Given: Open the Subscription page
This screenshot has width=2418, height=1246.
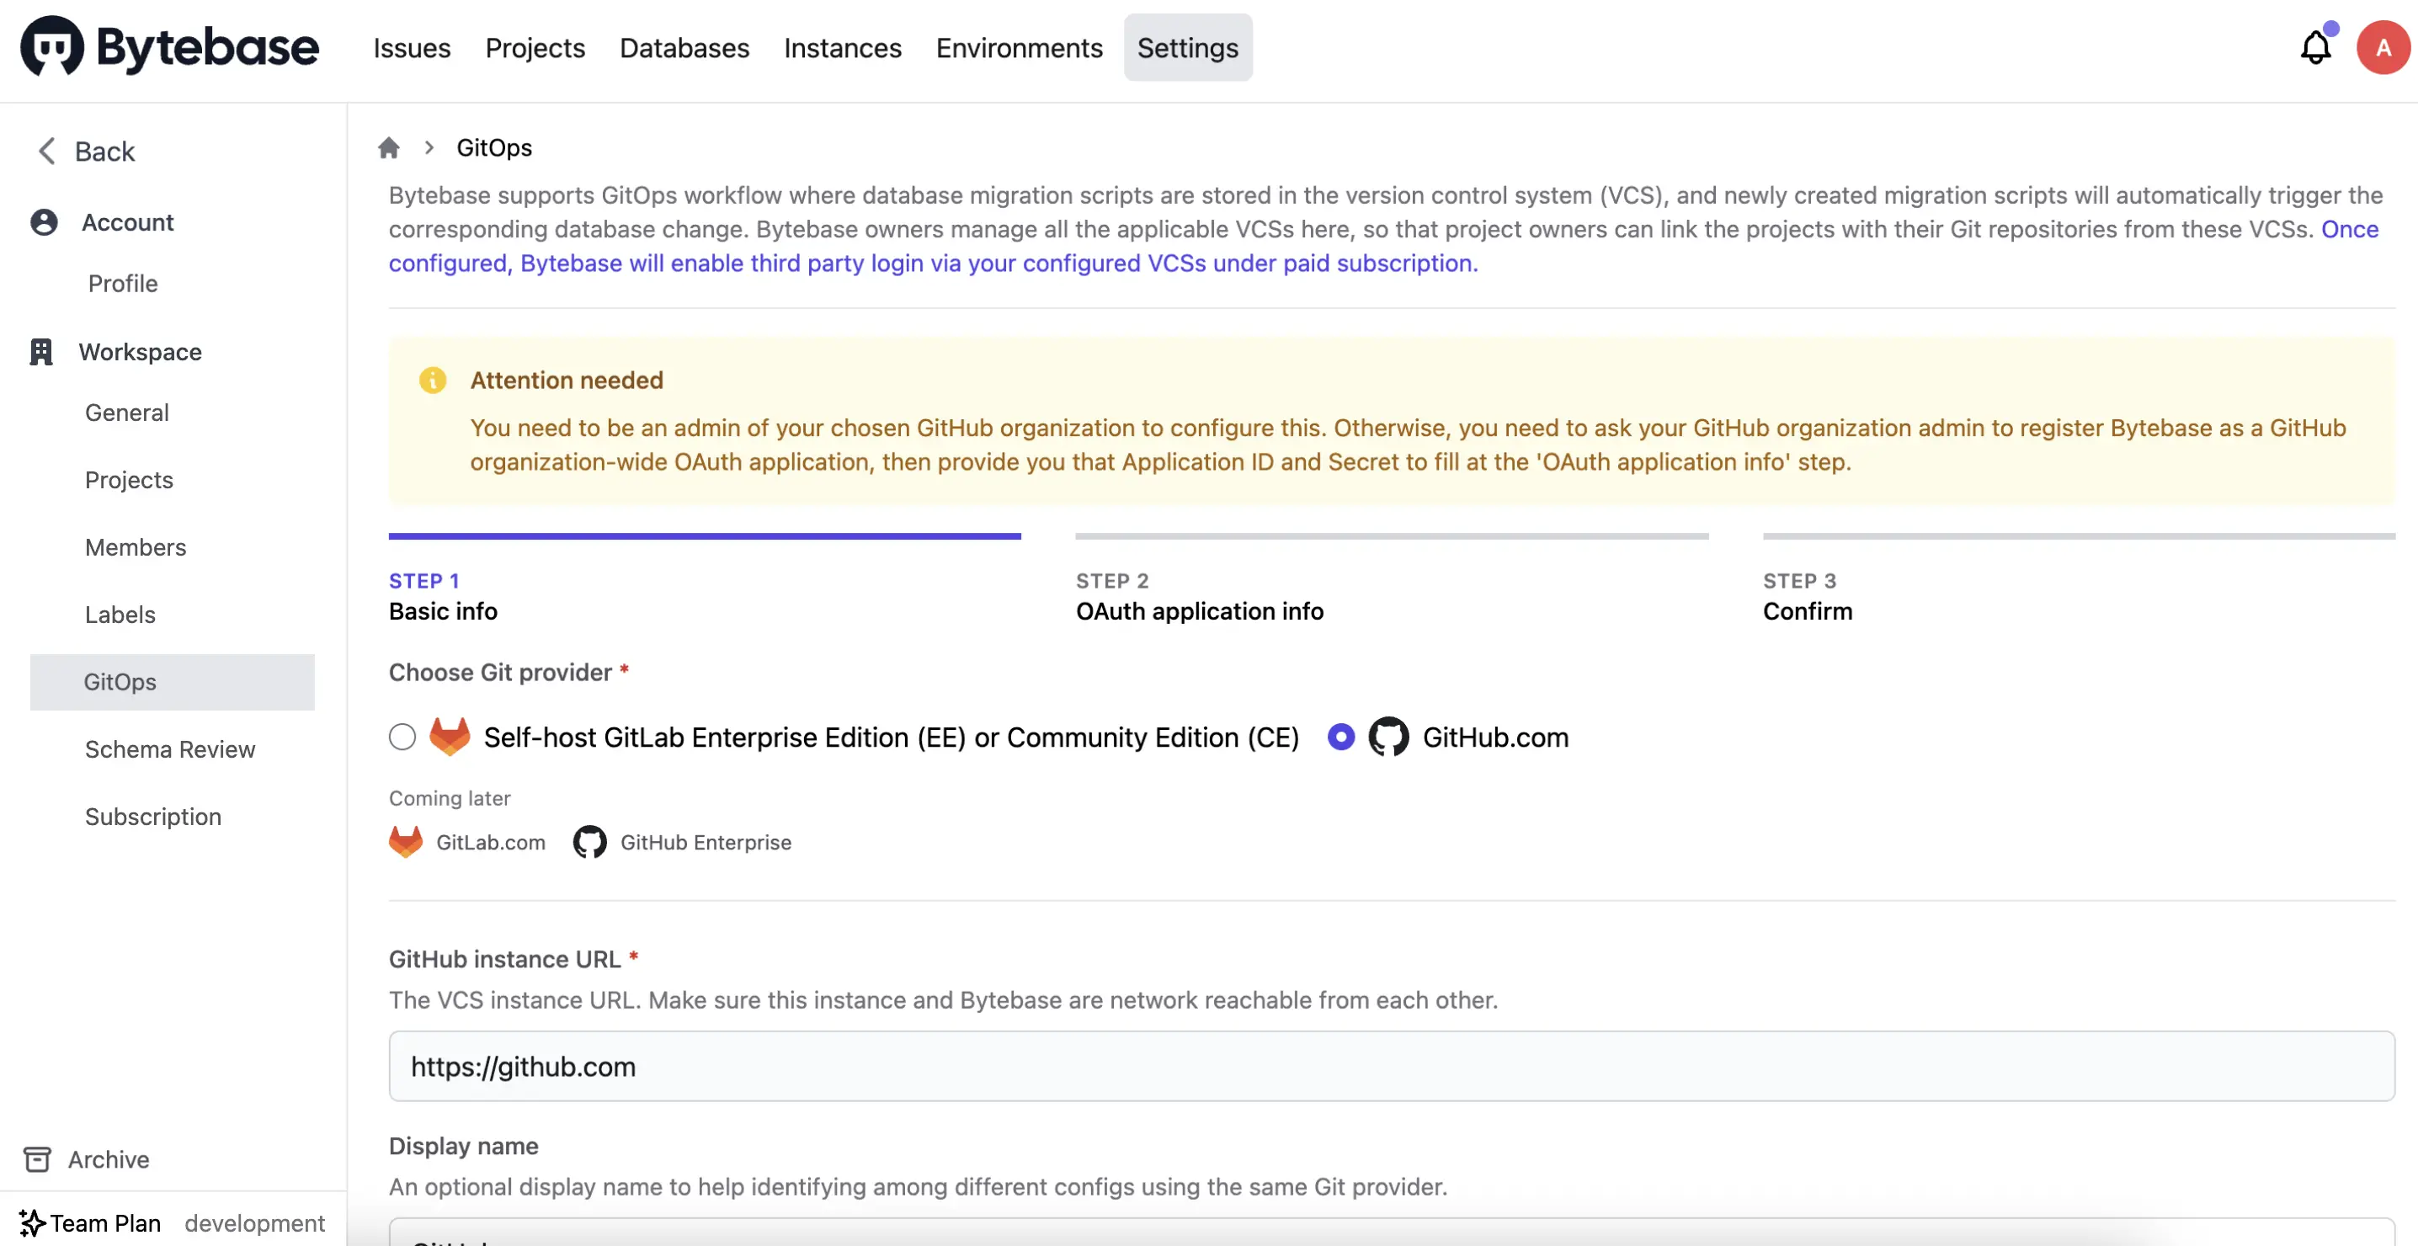Looking at the screenshot, I should tap(153, 817).
